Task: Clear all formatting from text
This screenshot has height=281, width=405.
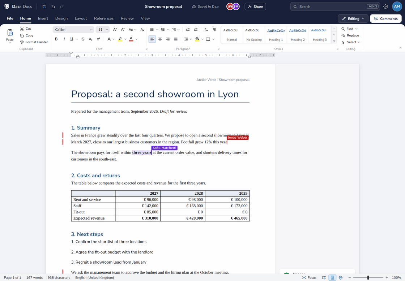Action: 142,30
